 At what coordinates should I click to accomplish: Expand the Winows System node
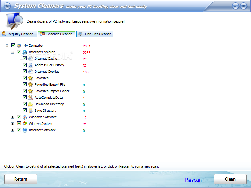[12, 124]
